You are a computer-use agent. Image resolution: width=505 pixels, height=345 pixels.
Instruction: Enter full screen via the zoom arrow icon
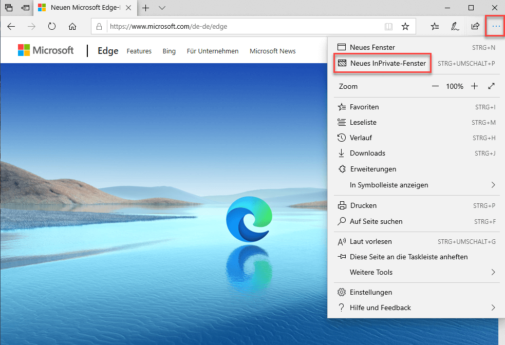click(x=491, y=86)
